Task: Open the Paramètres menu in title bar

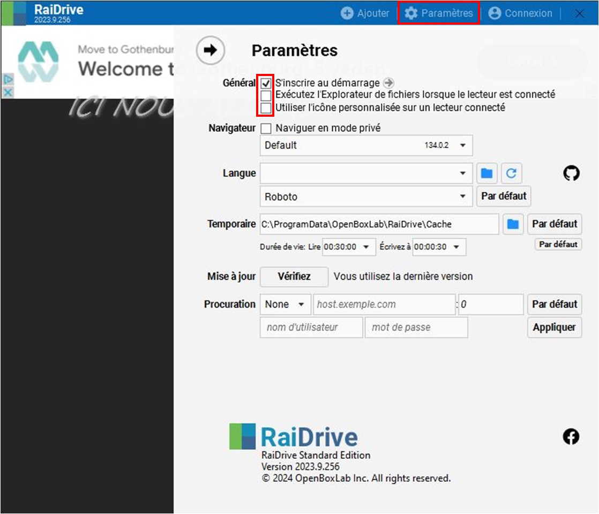Action: [439, 13]
